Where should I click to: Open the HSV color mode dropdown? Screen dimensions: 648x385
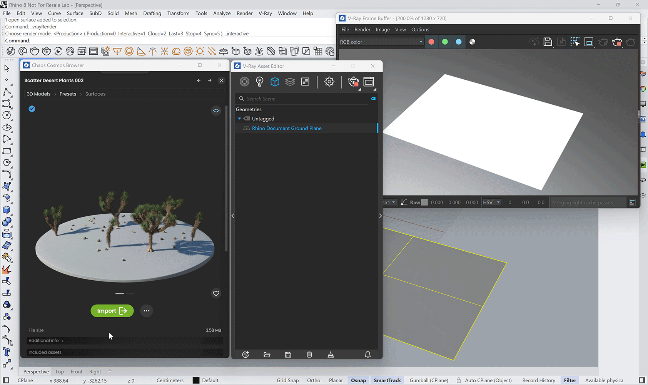click(x=491, y=203)
